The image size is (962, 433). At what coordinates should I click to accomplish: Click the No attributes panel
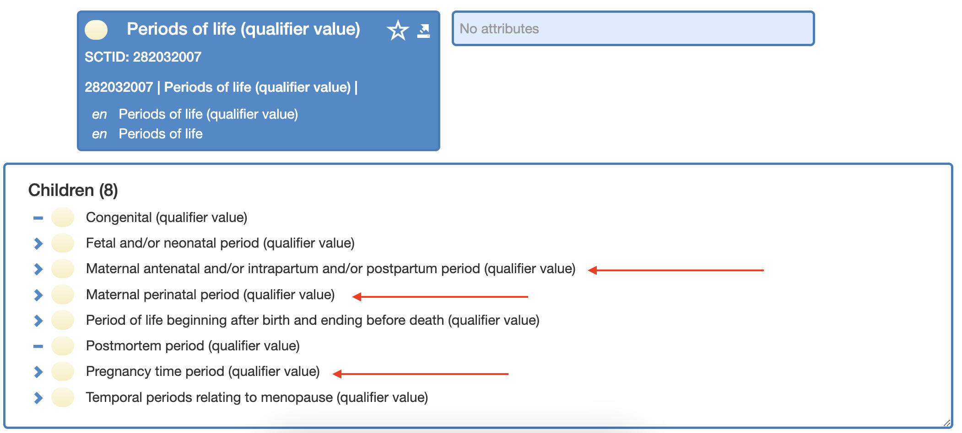point(633,29)
